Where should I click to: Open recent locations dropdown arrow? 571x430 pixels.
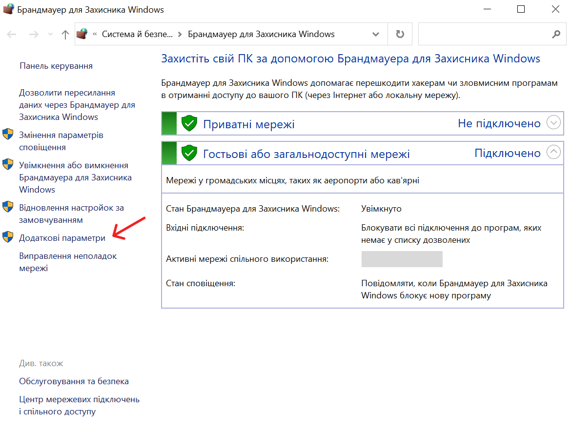pyautogui.click(x=50, y=35)
